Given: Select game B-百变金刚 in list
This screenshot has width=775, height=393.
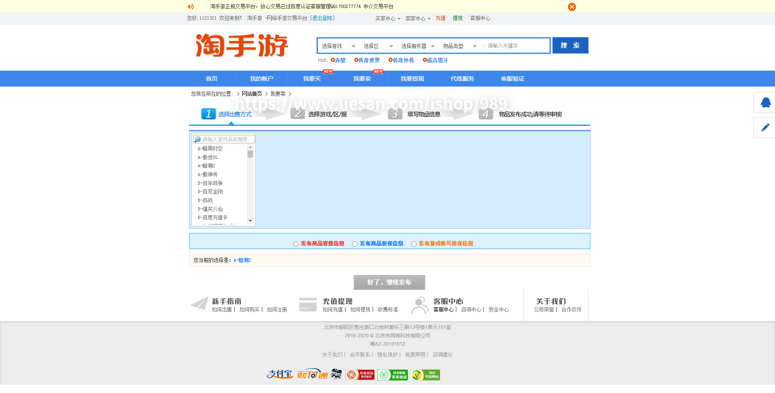Looking at the screenshot, I should (210, 191).
